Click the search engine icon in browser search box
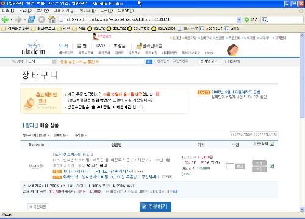Image resolution: width=305 pixels, height=219 pixels. point(265,19)
